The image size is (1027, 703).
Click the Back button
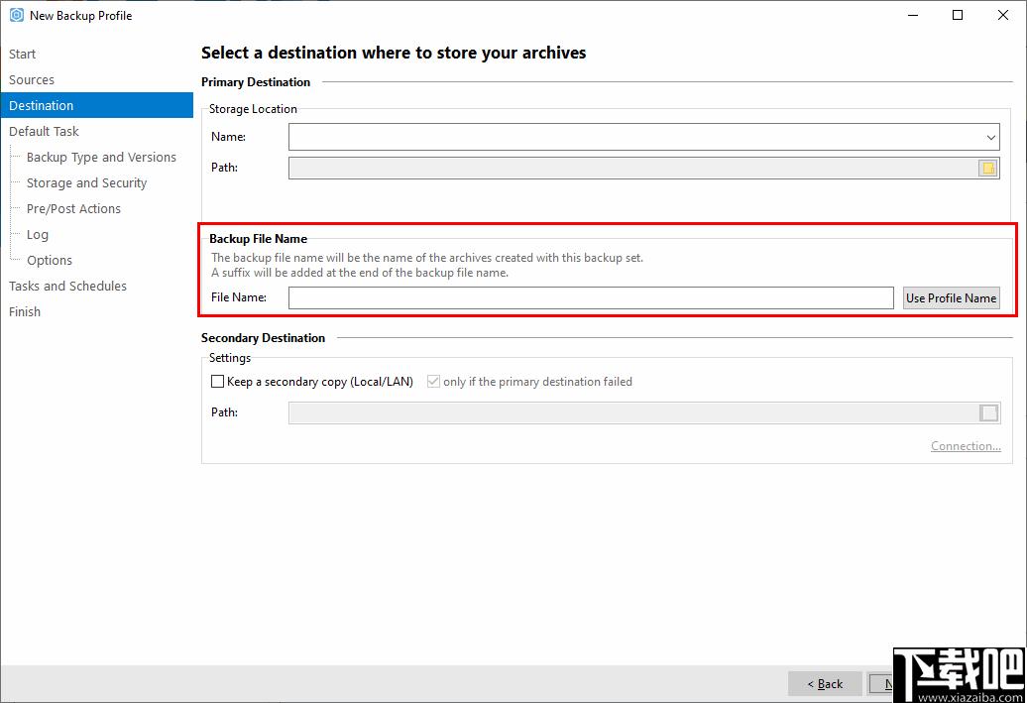[x=825, y=683]
